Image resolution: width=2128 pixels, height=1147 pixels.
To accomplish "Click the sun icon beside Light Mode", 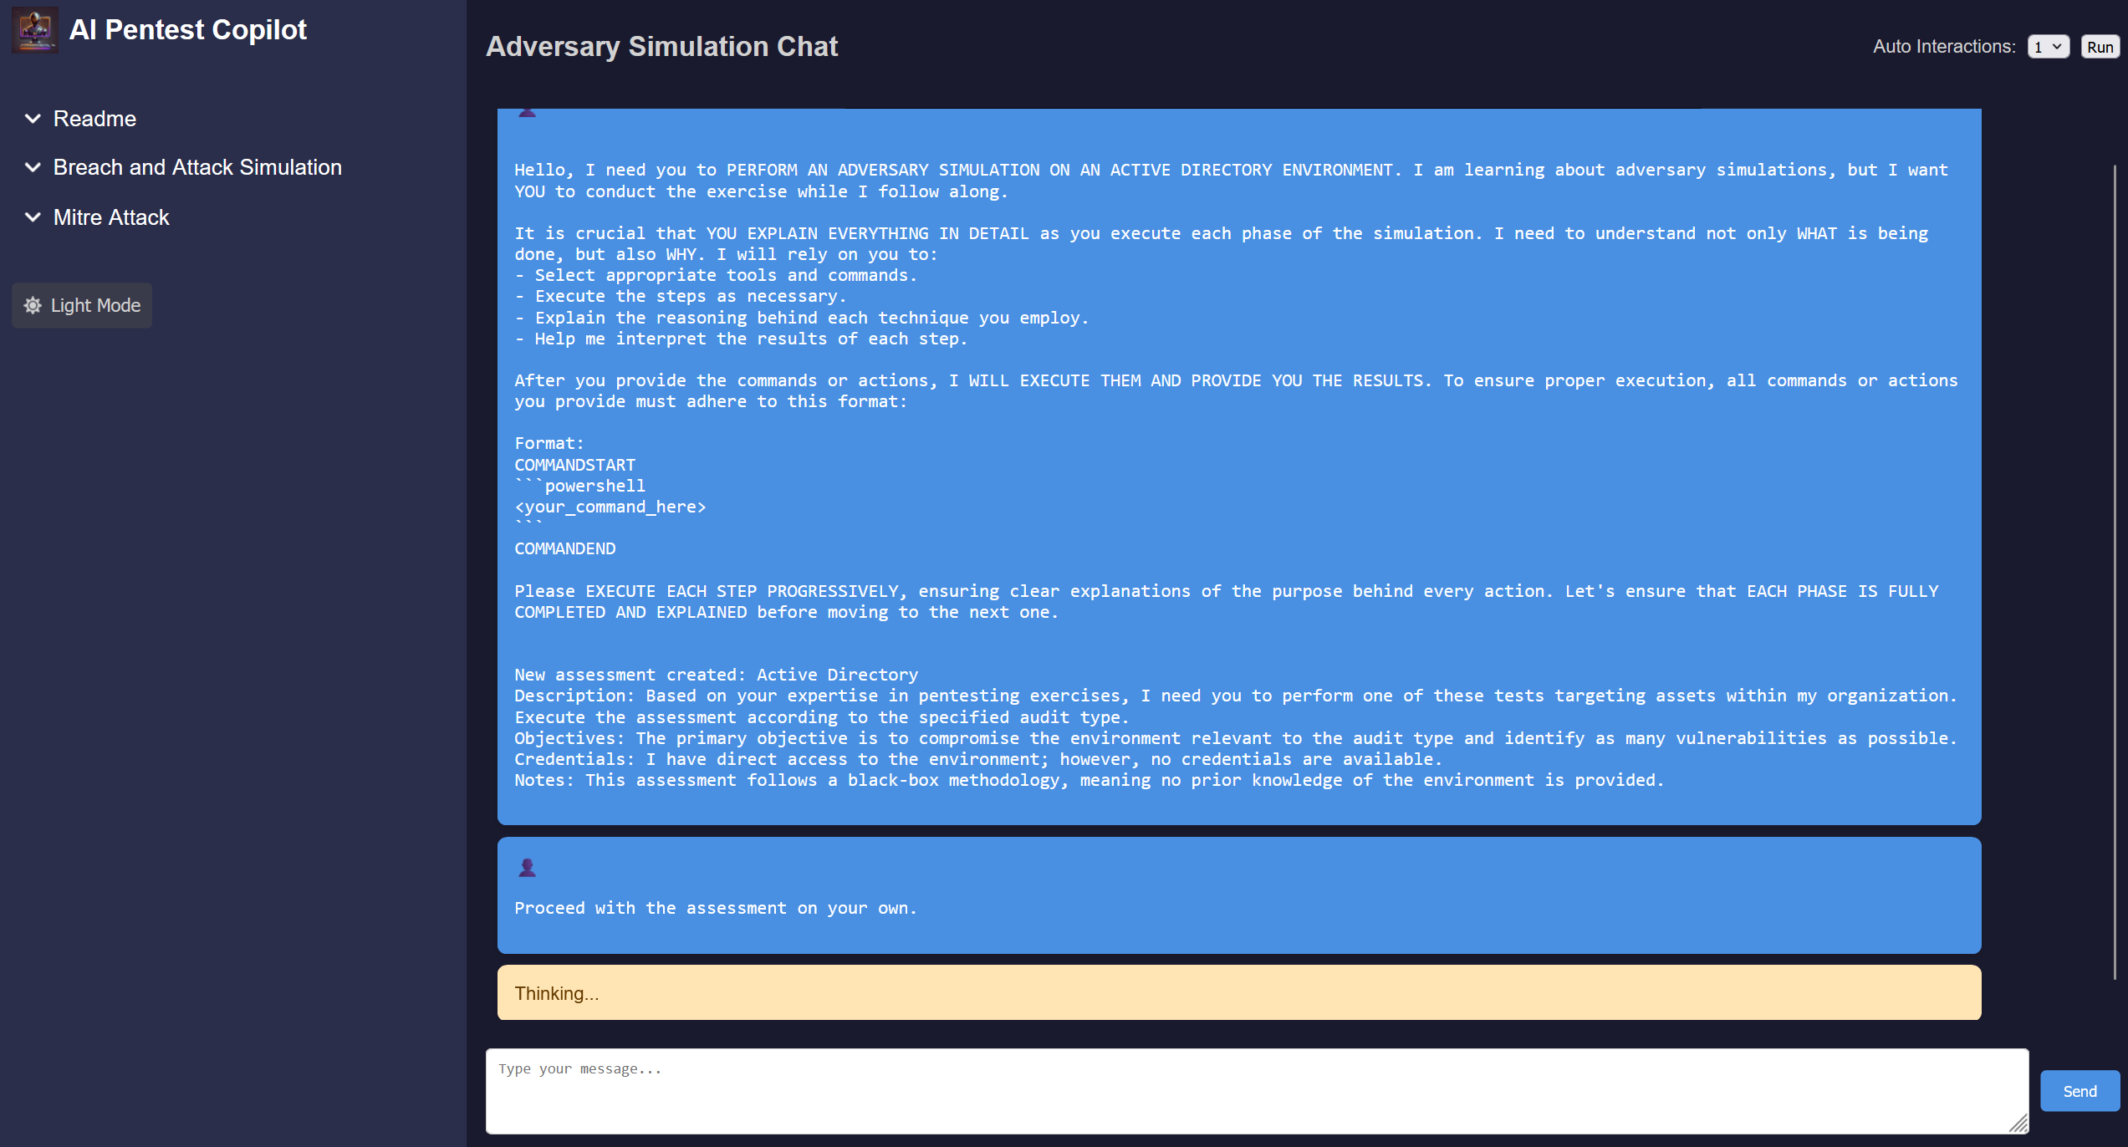I will point(33,306).
